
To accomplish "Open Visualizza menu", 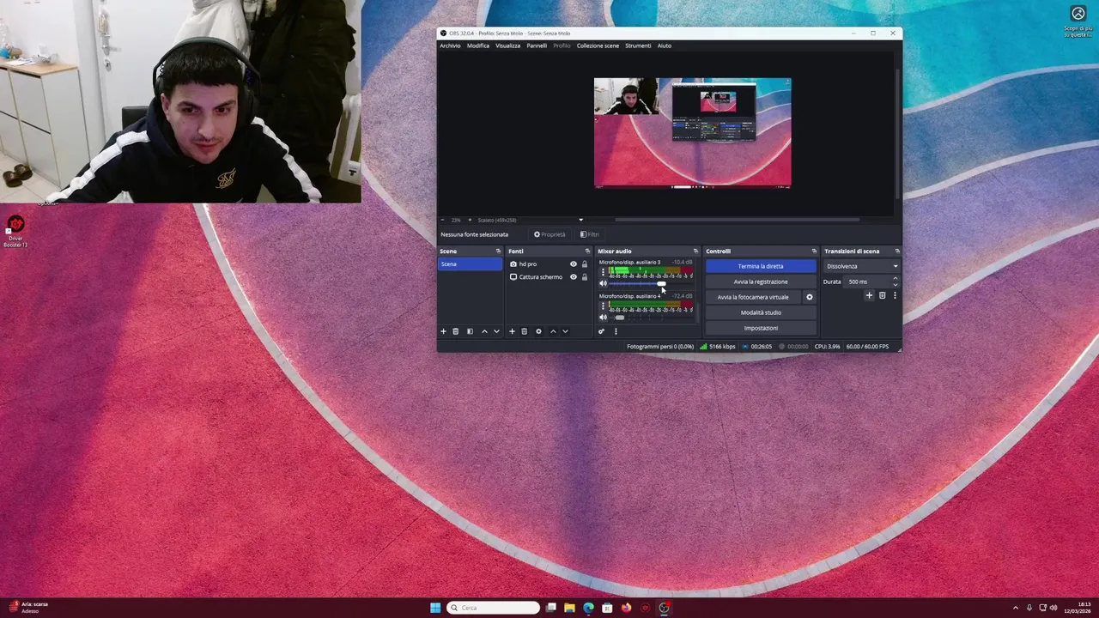I will [x=507, y=45].
